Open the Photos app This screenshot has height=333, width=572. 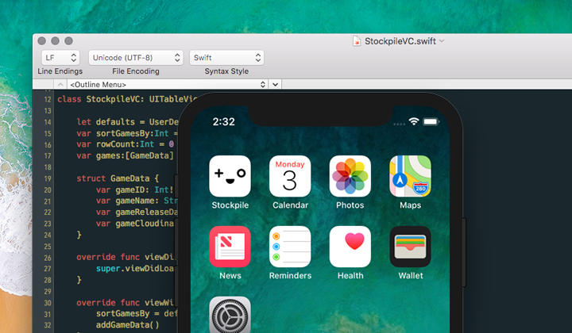pyautogui.click(x=350, y=176)
